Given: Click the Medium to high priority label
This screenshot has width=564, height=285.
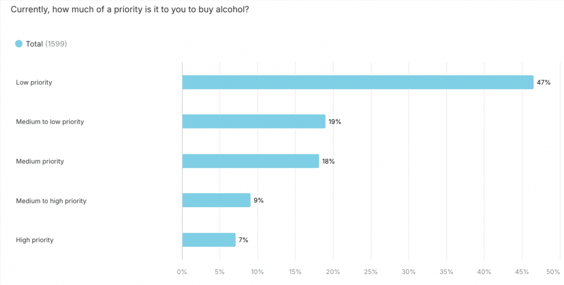Looking at the screenshot, I should [x=51, y=201].
